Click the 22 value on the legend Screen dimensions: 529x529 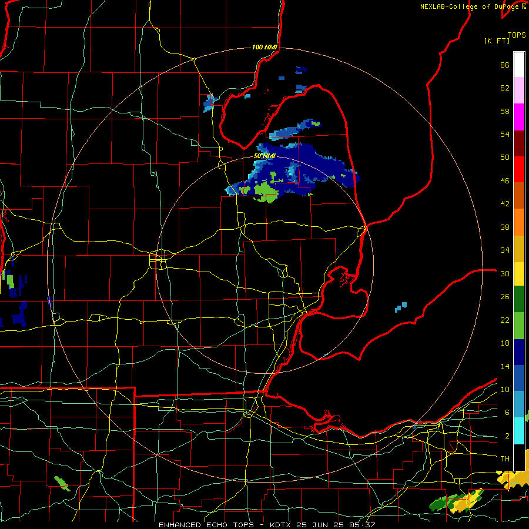(x=505, y=320)
